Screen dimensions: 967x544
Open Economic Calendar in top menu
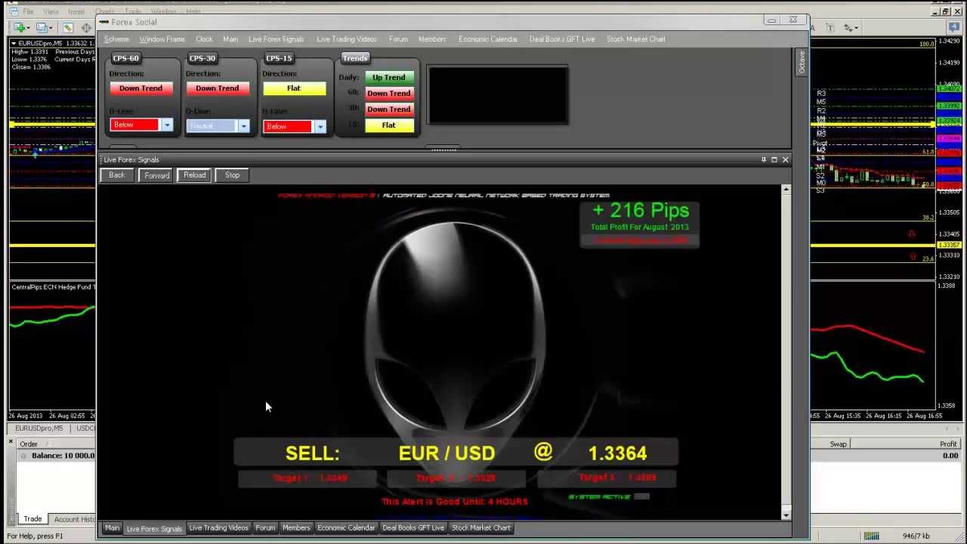coord(488,39)
